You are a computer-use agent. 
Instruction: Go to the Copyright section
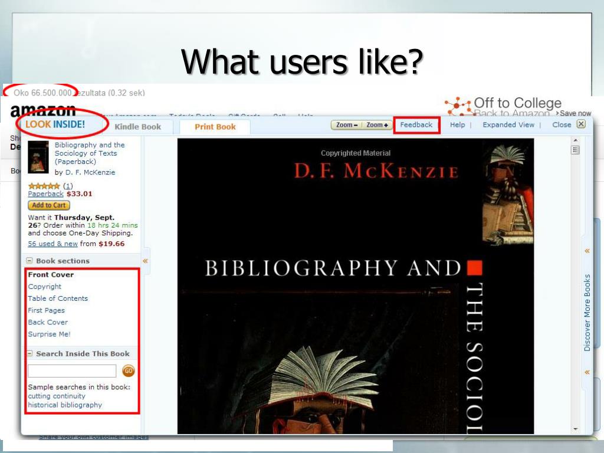[44, 287]
